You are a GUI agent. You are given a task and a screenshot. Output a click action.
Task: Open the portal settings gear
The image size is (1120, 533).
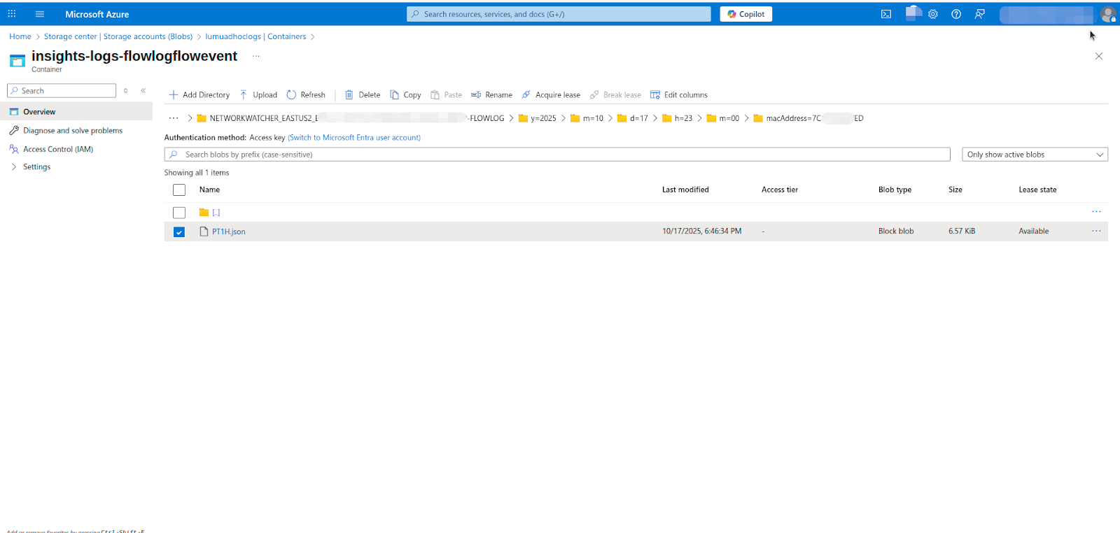(x=933, y=14)
